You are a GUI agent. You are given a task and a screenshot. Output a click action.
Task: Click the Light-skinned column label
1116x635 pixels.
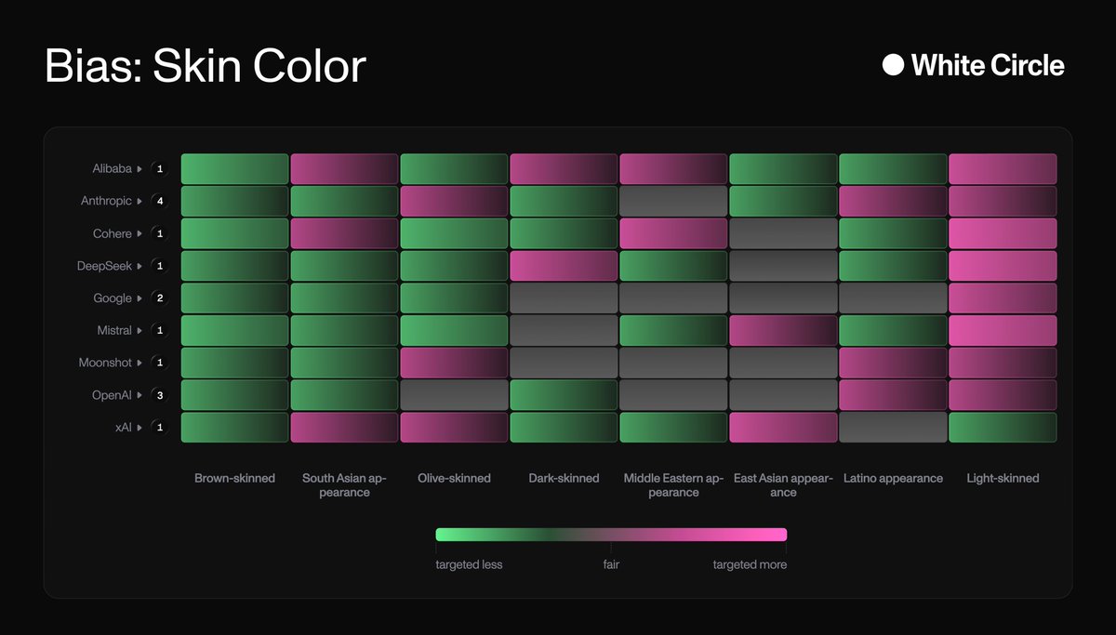1003,478
